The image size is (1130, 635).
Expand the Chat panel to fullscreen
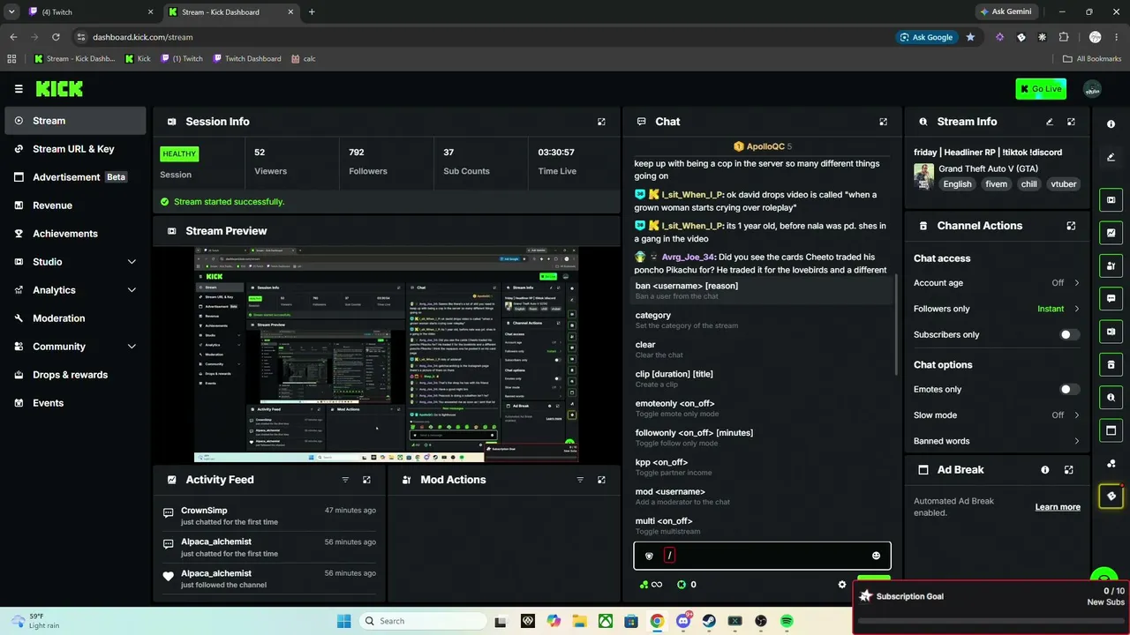(883, 122)
